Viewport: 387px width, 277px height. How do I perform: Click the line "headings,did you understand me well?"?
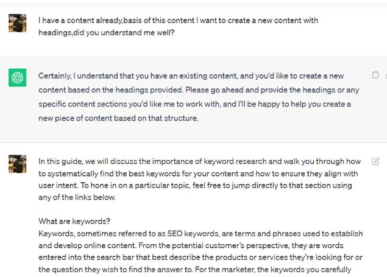[x=107, y=32]
